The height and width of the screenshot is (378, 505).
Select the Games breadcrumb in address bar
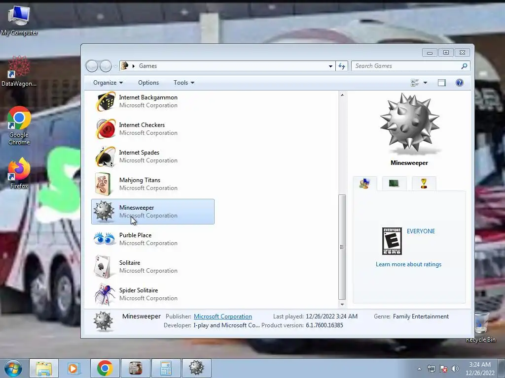pyautogui.click(x=148, y=66)
